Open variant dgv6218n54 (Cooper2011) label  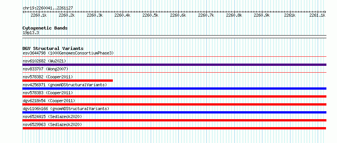(49, 101)
